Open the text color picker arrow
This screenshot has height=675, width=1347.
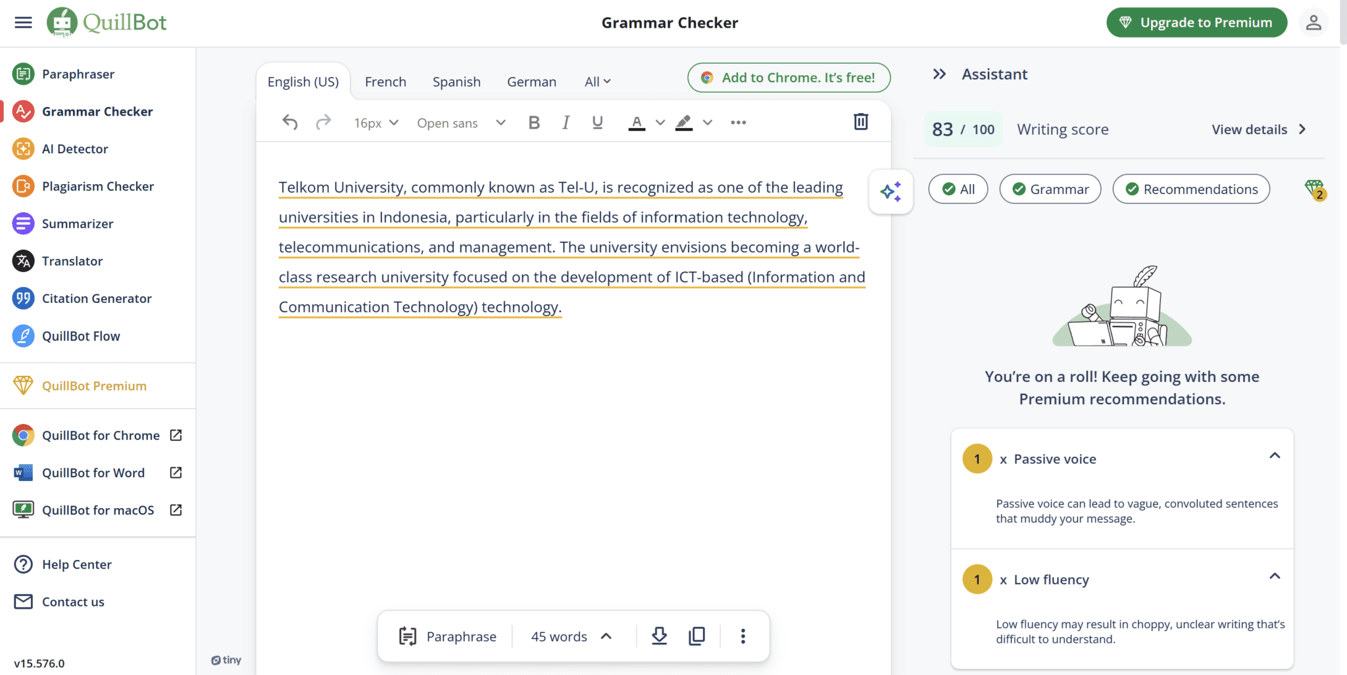pos(660,123)
